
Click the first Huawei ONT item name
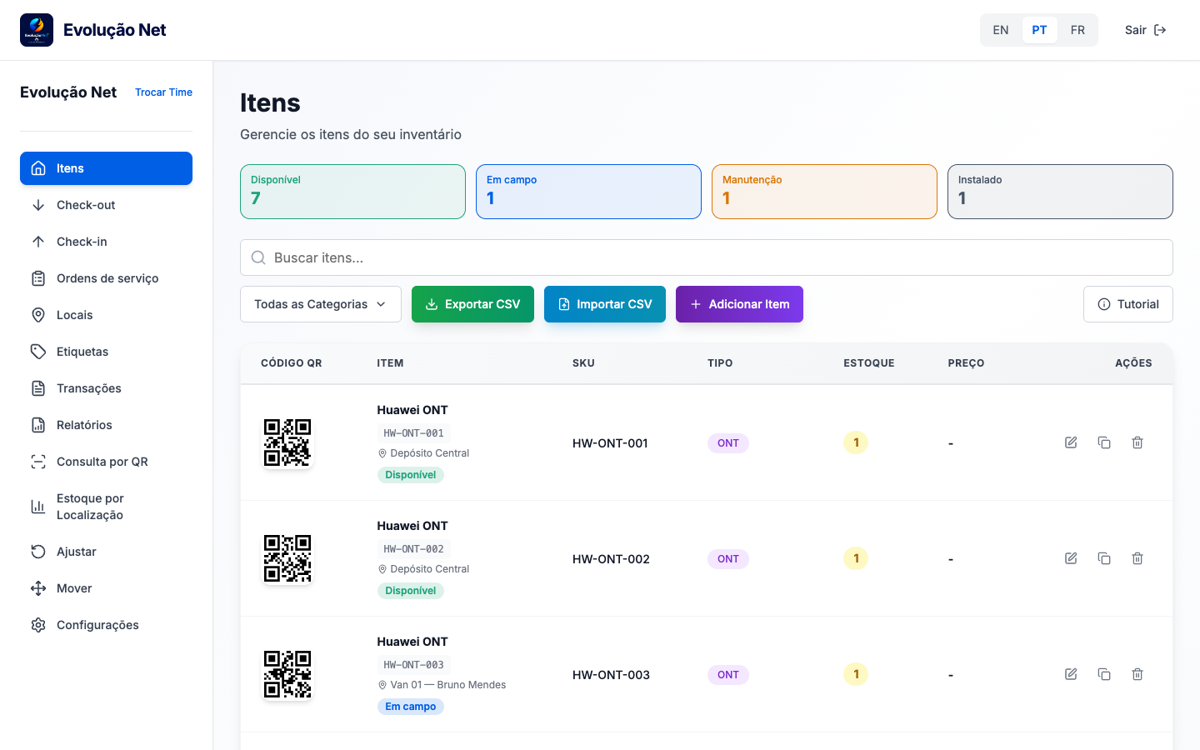(x=412, y=410)
